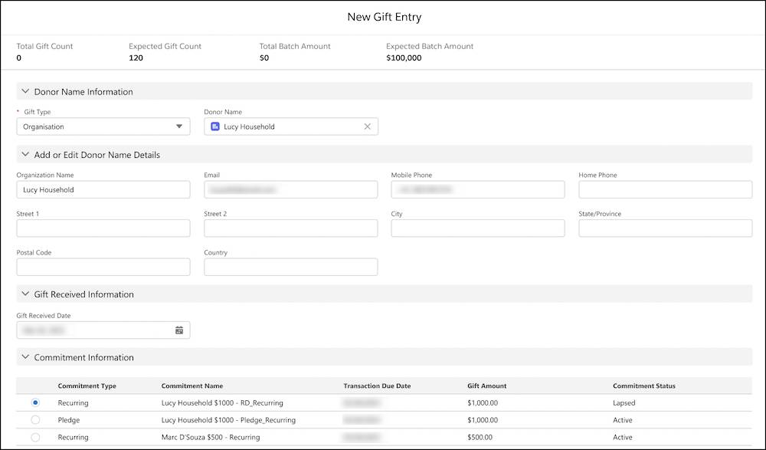Click the City input field
Viewport: 766px width, 450px height.
(478, 228)
